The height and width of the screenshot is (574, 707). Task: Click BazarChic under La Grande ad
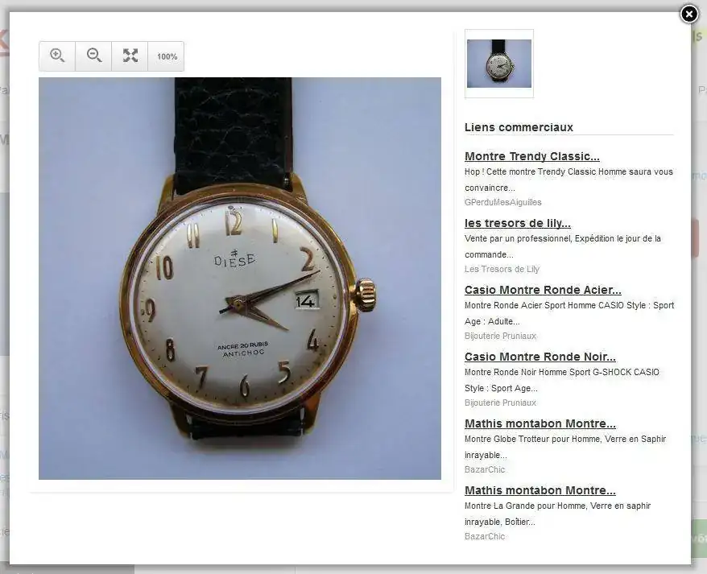point(485,536)
